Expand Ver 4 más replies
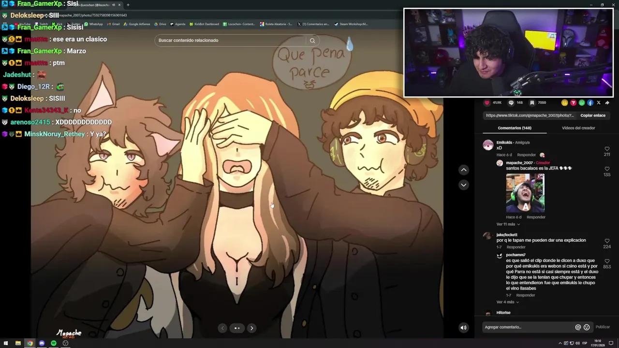The image size is (619, 348). 508,302
